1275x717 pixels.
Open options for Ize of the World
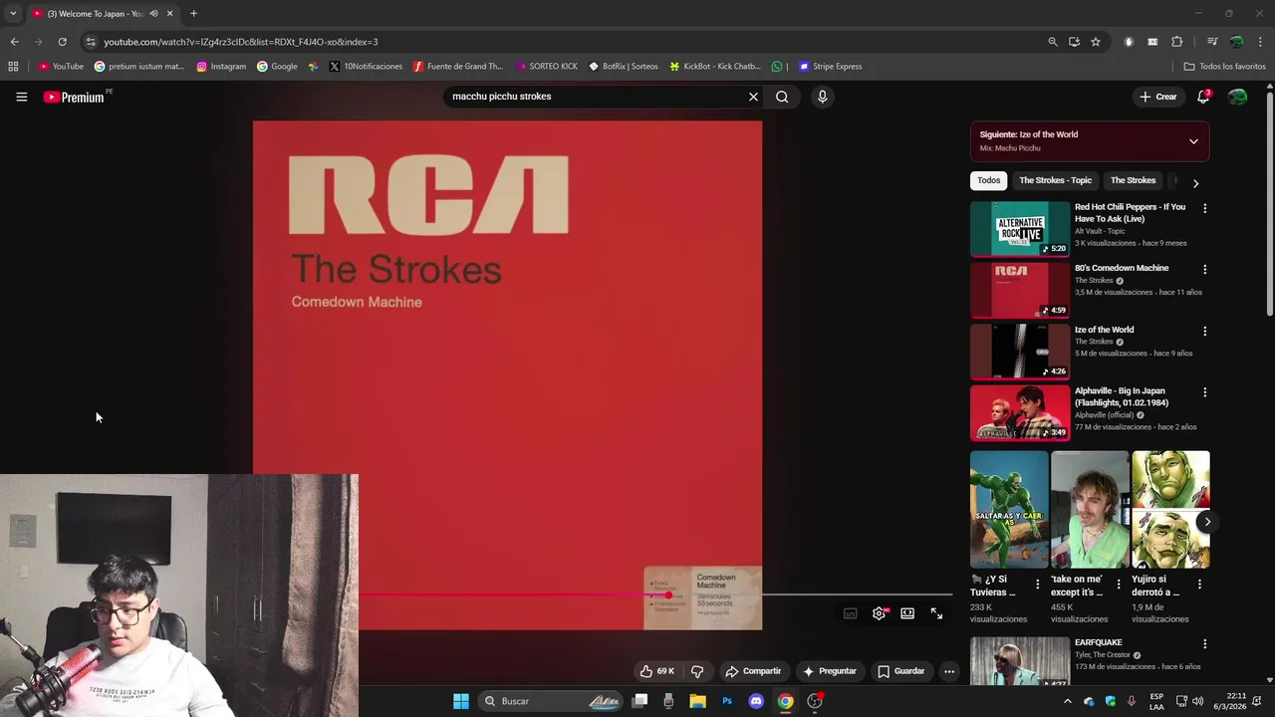tap(1204, 331)
